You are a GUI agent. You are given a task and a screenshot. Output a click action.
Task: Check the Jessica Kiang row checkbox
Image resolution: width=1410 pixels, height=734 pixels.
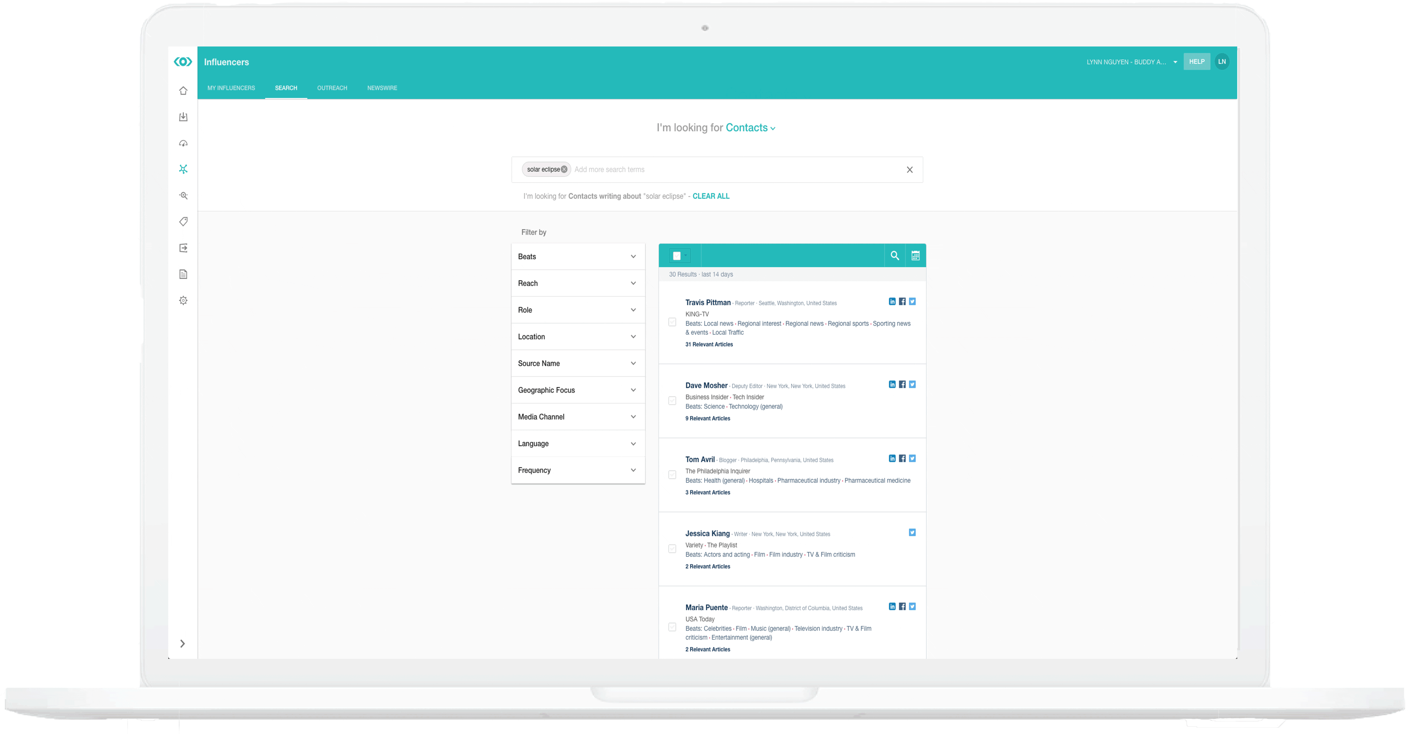coord(672,549)
